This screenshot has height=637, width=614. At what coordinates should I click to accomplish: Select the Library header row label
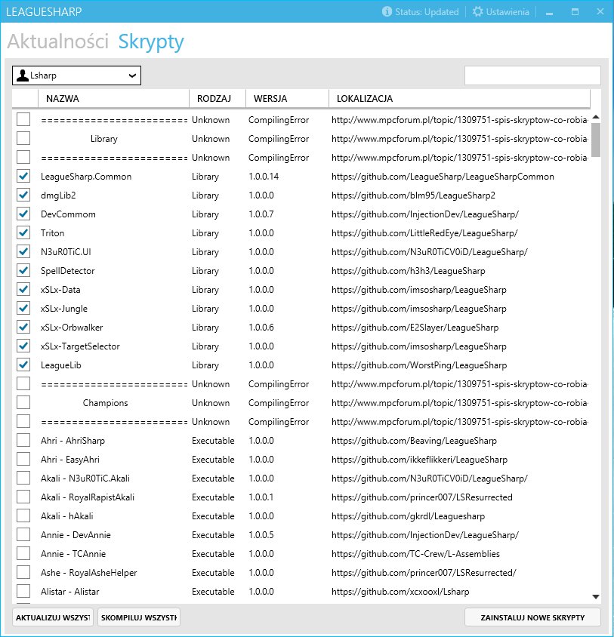tap(103, 139)
